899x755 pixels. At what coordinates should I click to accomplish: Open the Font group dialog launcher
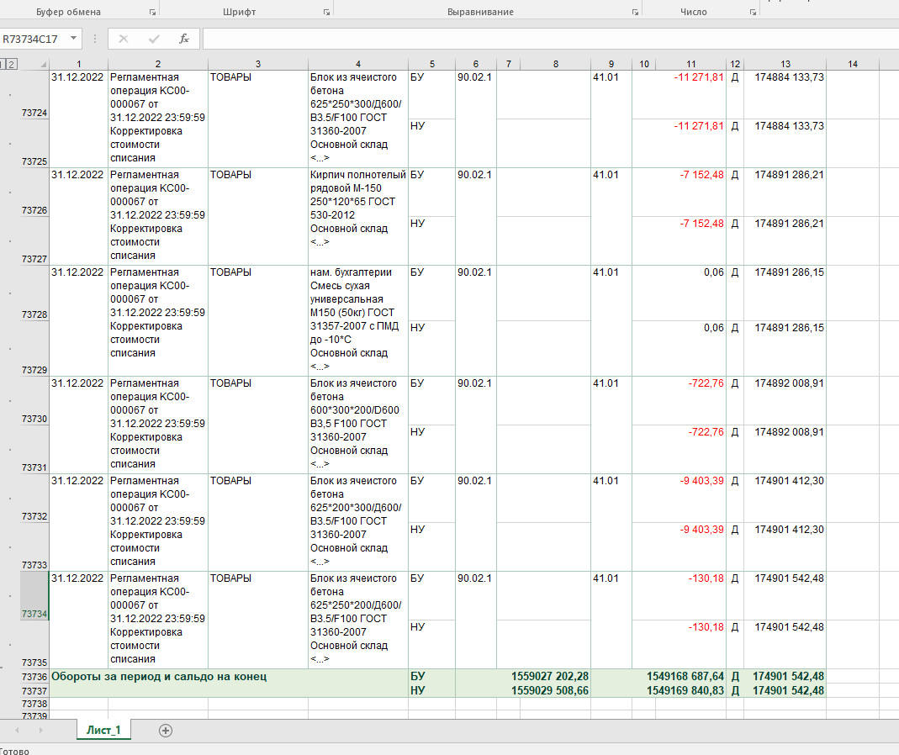(326, 12)
